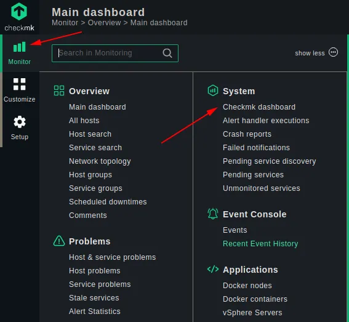Select Crash reports menu entry
Screen dimensions: 349x322
(247, 134)
